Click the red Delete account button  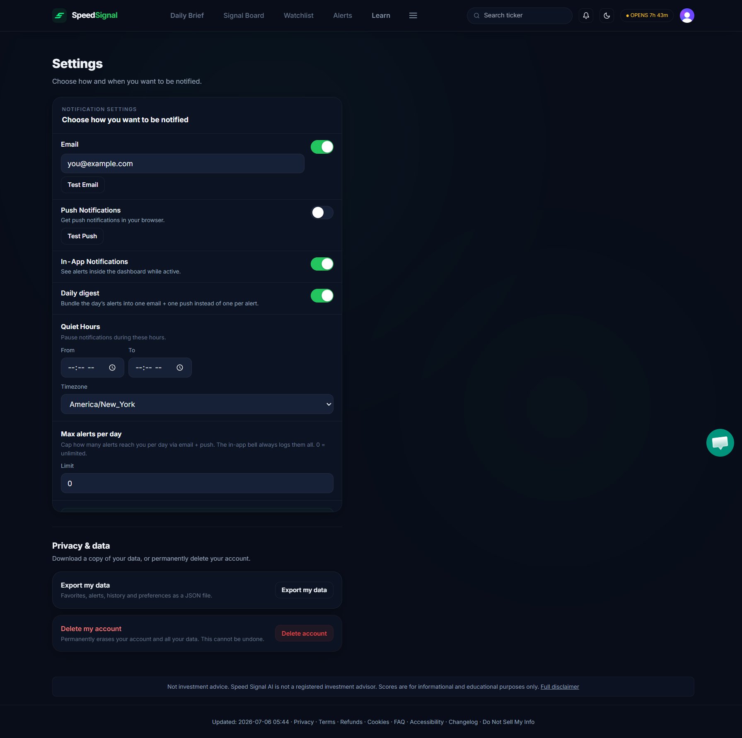(304, 634)
